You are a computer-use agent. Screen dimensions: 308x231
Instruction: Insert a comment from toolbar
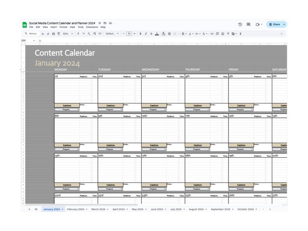point(218,34)
